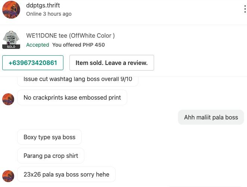Click 'Item sold. Leave a review.' button
Screen dimensions: 247x187
[112, 63]
